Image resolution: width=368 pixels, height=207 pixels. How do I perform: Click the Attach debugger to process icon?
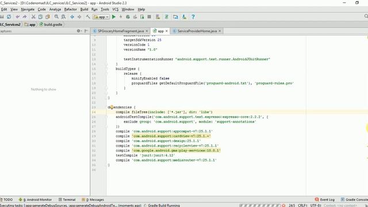pos(142,17)
